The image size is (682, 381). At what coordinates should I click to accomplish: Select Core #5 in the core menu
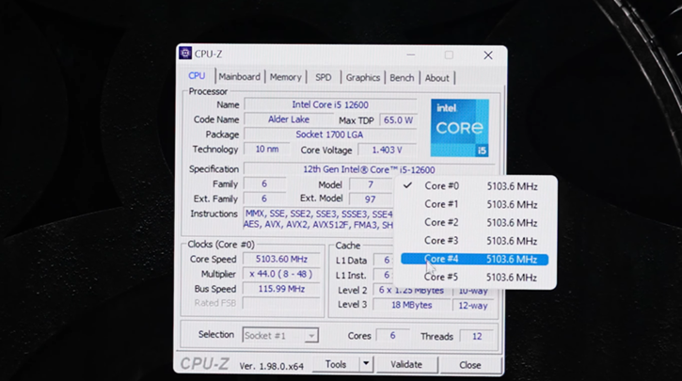coord(474,278)
